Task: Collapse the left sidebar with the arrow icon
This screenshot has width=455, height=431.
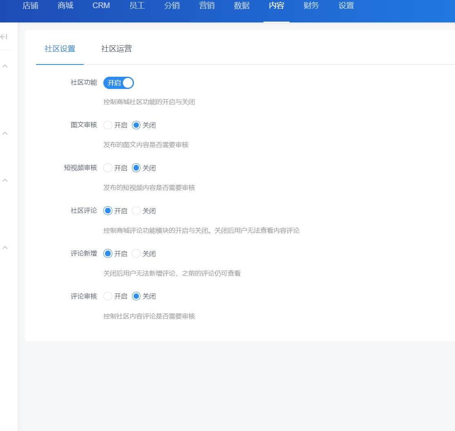Action: point(4,37)
